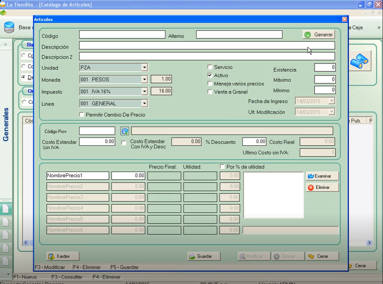The image size is (383, 284).
Task: Expand the Moneda PESOS dropdown
Action: [144, 80]
